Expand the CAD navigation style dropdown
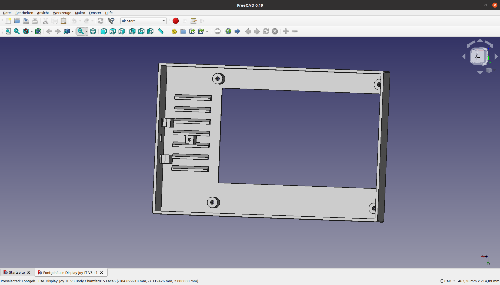 (x=448, y=281)
